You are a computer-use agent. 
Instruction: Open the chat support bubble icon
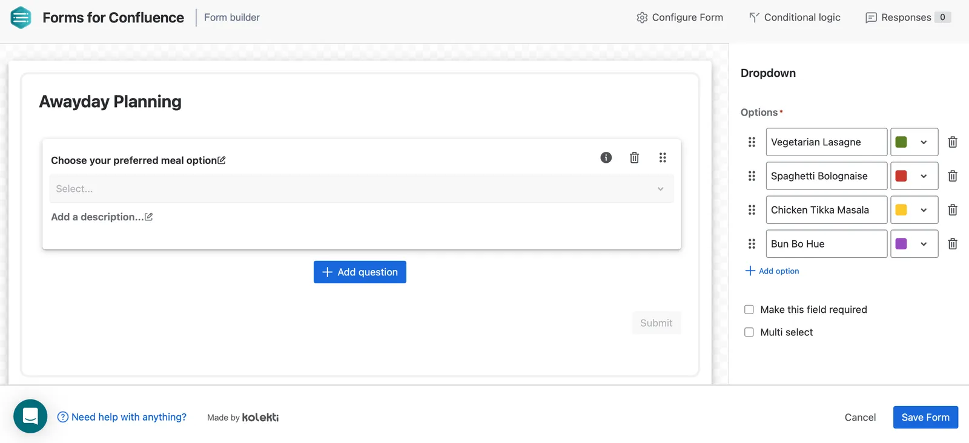tap(30, 416)
